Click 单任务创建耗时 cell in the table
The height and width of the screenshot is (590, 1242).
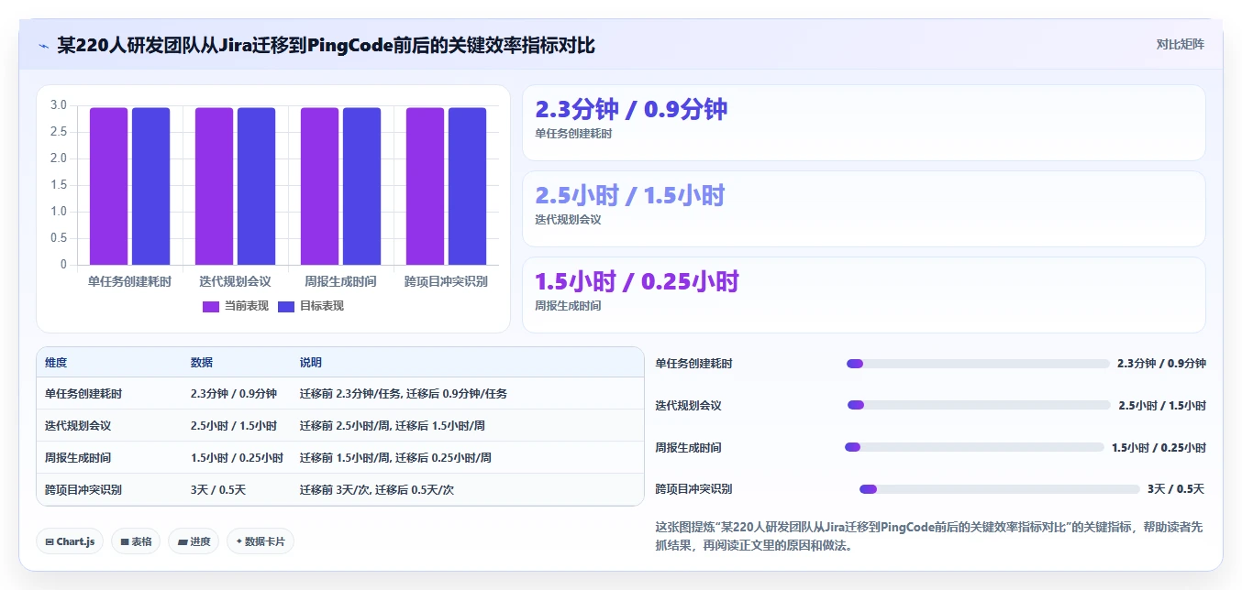click(83, 394)
